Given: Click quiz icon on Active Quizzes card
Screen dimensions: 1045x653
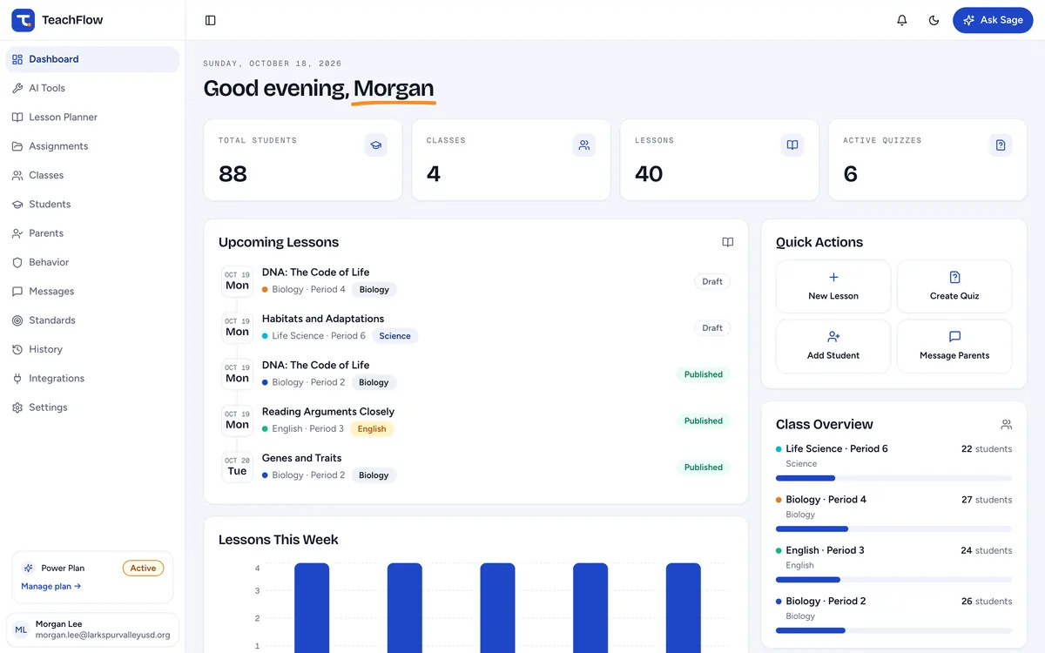Looking at the screenshot, I should [x=1001, y=145].
